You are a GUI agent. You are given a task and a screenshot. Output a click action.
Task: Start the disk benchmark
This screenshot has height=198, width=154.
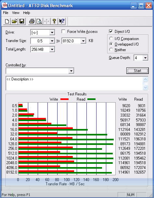coord(137,71)
